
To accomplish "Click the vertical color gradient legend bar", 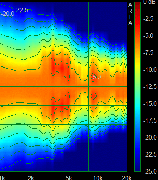I will coord(137,86).
